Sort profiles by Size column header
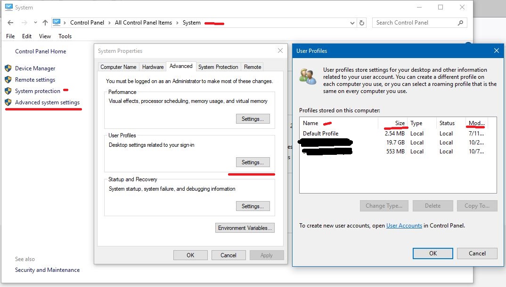The height and width of the screenshot is (287, 506). (393, 123)
